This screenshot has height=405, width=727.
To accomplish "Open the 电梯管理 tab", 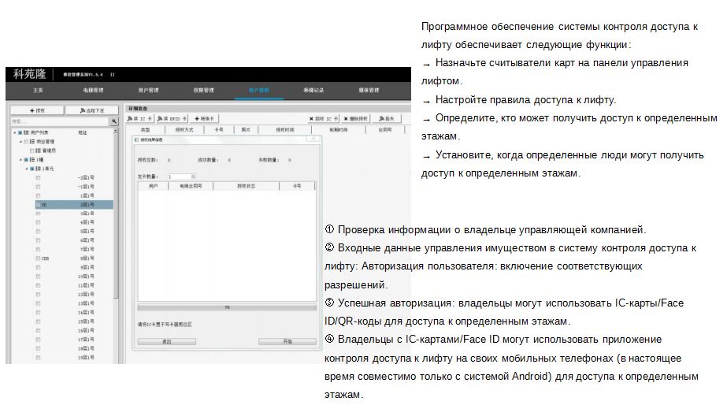I will pyautogui.click(x=93, y=91).
